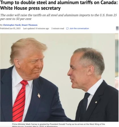Click the flag lapel pin on Trump's jacket
119x127 pixels.
click(x=39, y=95)
